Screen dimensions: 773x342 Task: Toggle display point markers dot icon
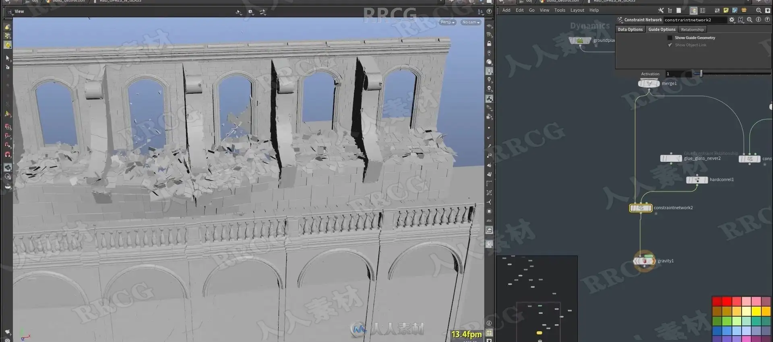489,128
